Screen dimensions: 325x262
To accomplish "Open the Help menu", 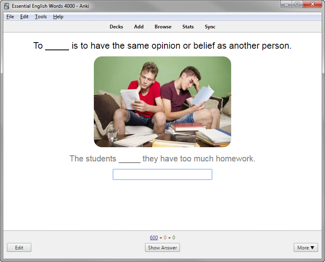I will 58,17.
